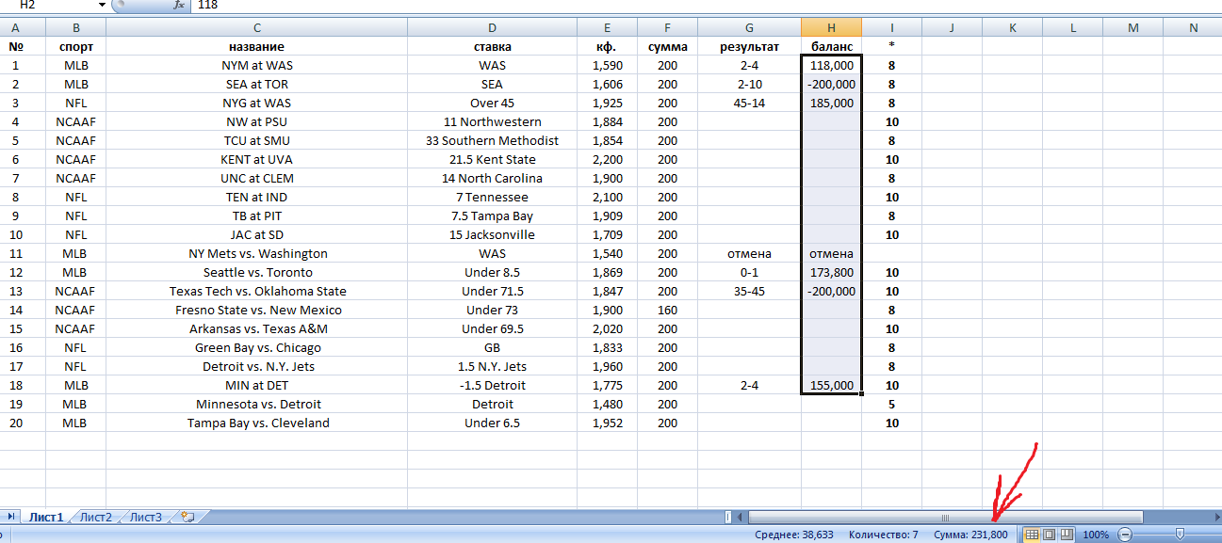The image size is (1222, 543).
Task: Select balance cell '173,800'
Action: (832, 272)
